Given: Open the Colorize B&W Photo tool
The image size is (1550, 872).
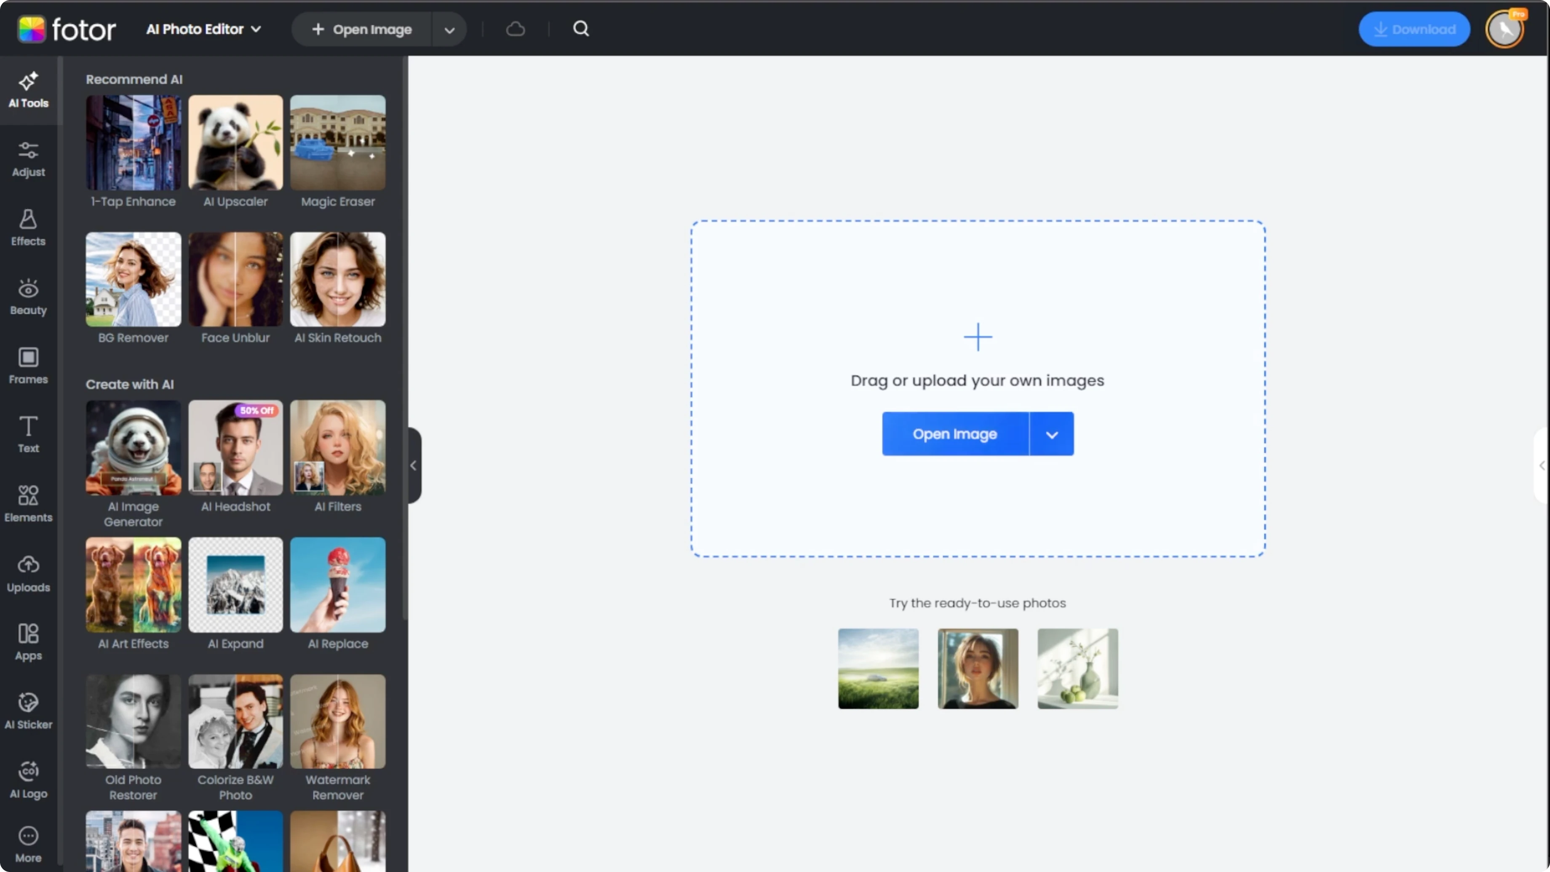Looking at the screenshot, I should (x=235, y=738).
